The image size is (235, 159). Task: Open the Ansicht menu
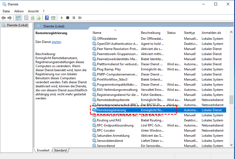click(33, 11)
